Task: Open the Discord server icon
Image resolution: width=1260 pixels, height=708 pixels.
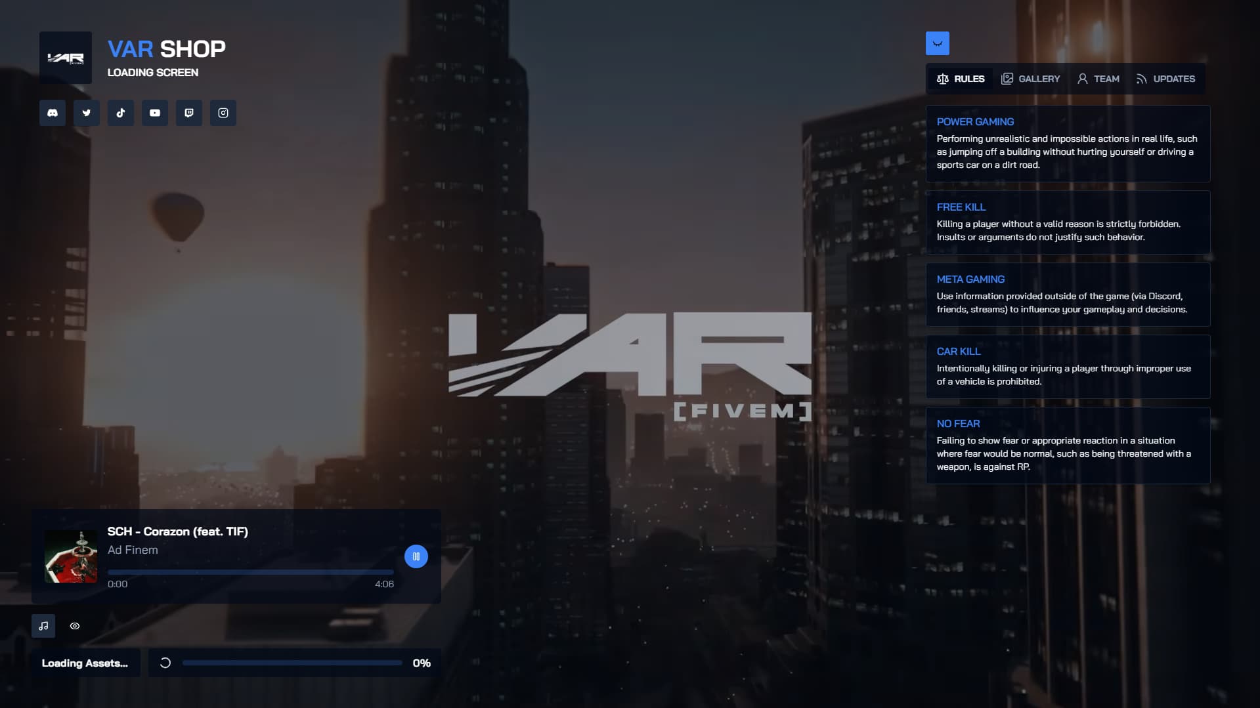Action: (52, 113)
